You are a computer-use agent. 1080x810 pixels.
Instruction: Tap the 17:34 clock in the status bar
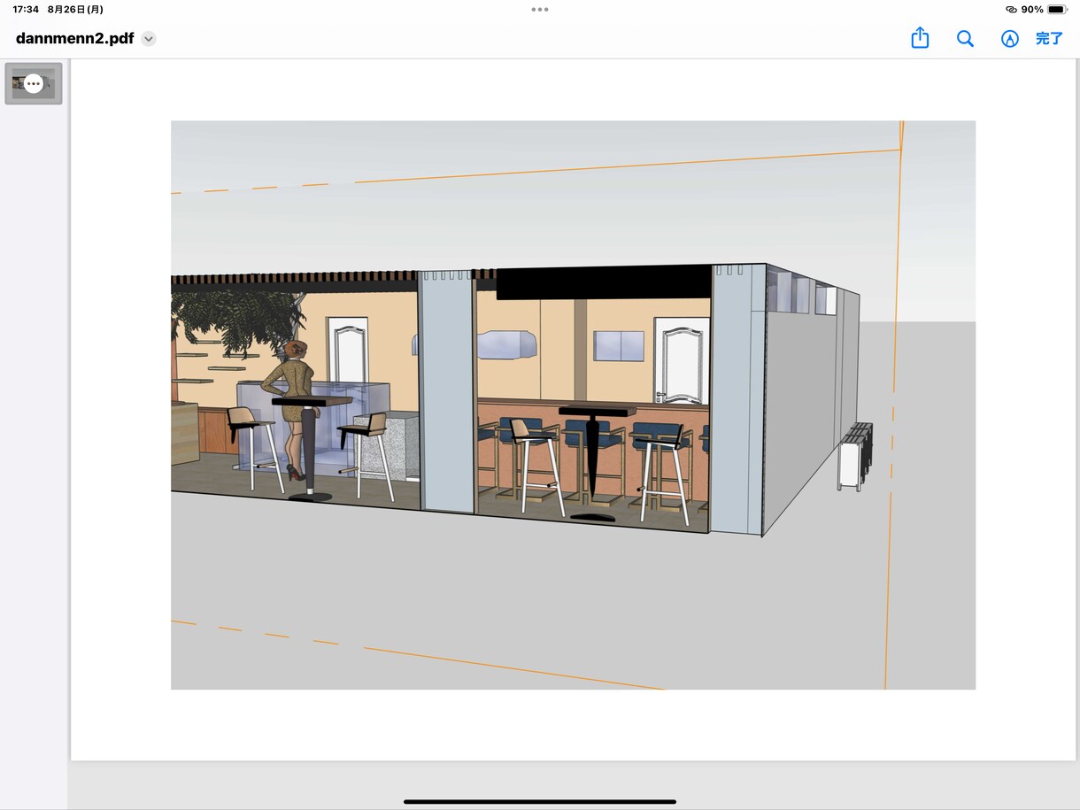(x=26, y=9)
